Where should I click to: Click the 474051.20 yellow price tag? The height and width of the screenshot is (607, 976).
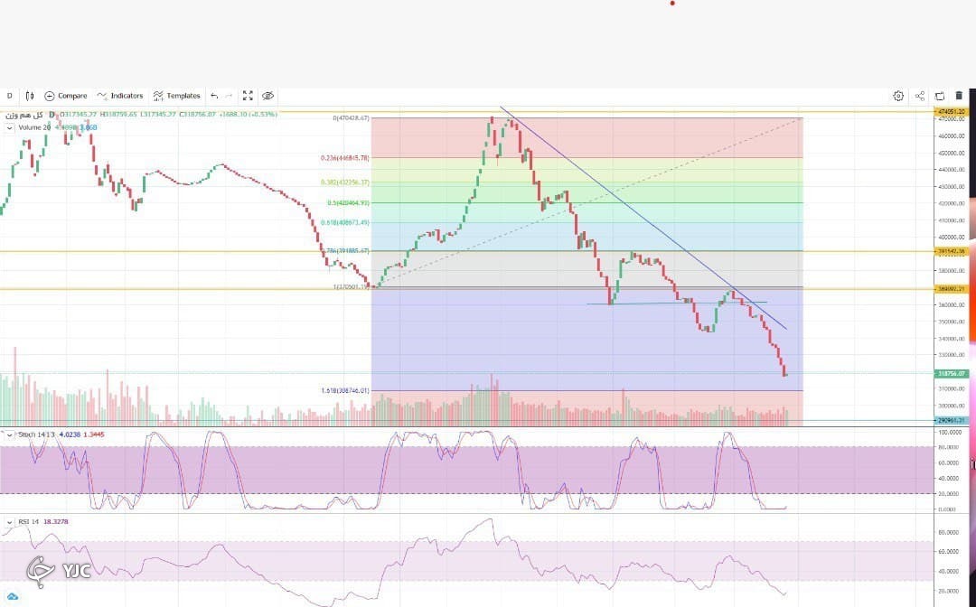point(951,112)
